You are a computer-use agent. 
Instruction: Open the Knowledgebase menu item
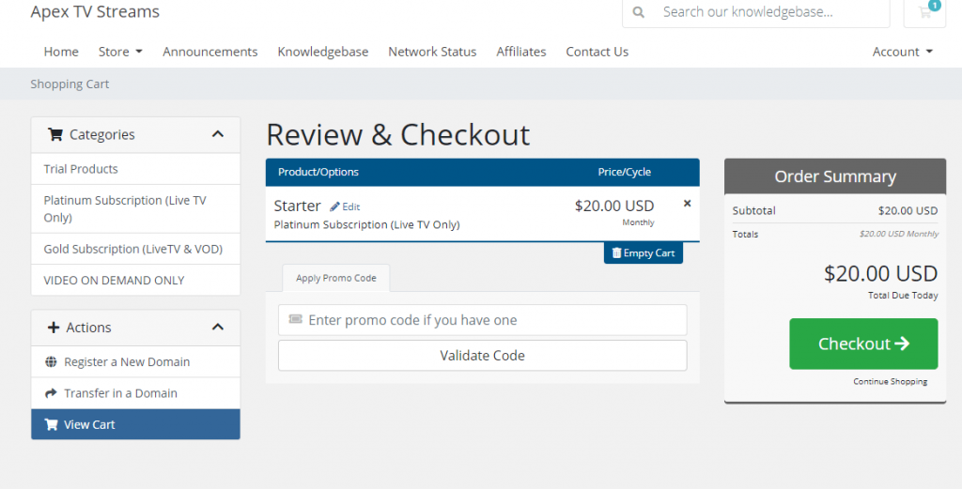point(323,52)
